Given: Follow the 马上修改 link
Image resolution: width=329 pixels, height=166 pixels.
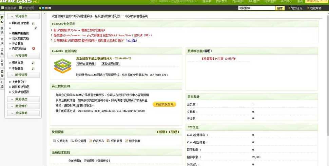Looking at the screenshot, I should click(x=131, y=40).
